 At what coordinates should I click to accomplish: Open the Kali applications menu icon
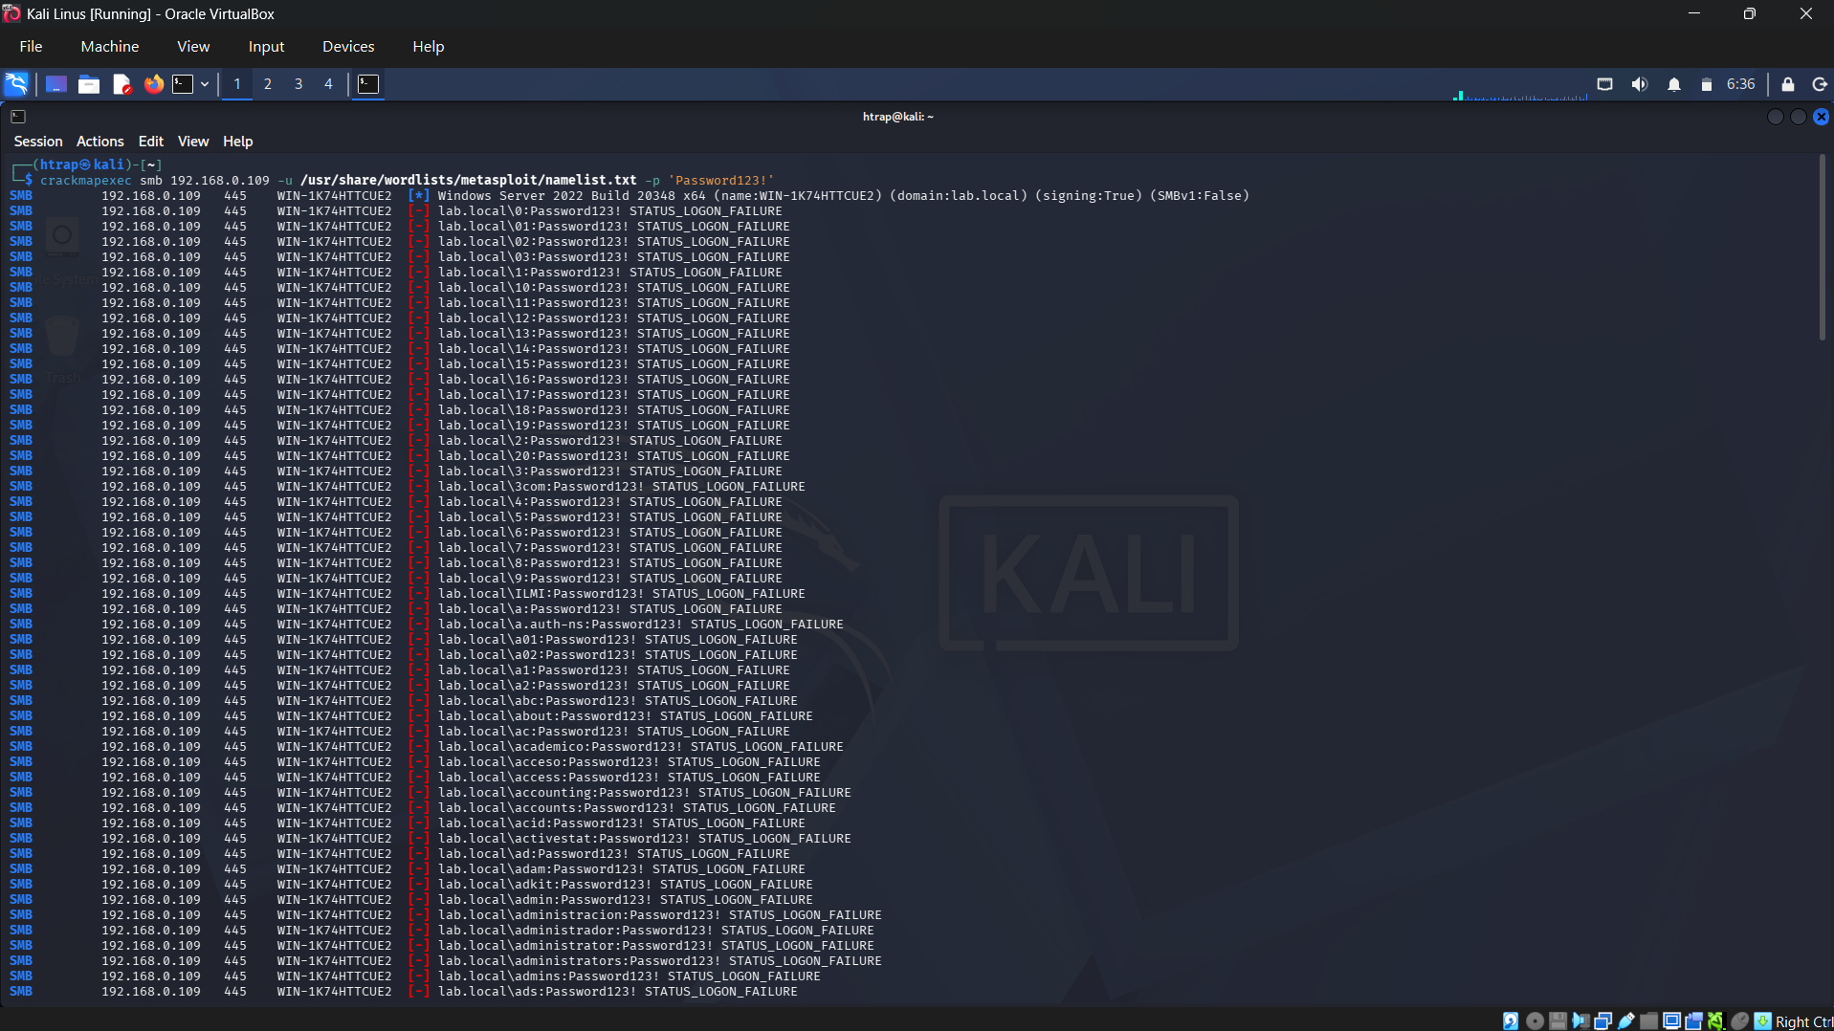[17, 84]
